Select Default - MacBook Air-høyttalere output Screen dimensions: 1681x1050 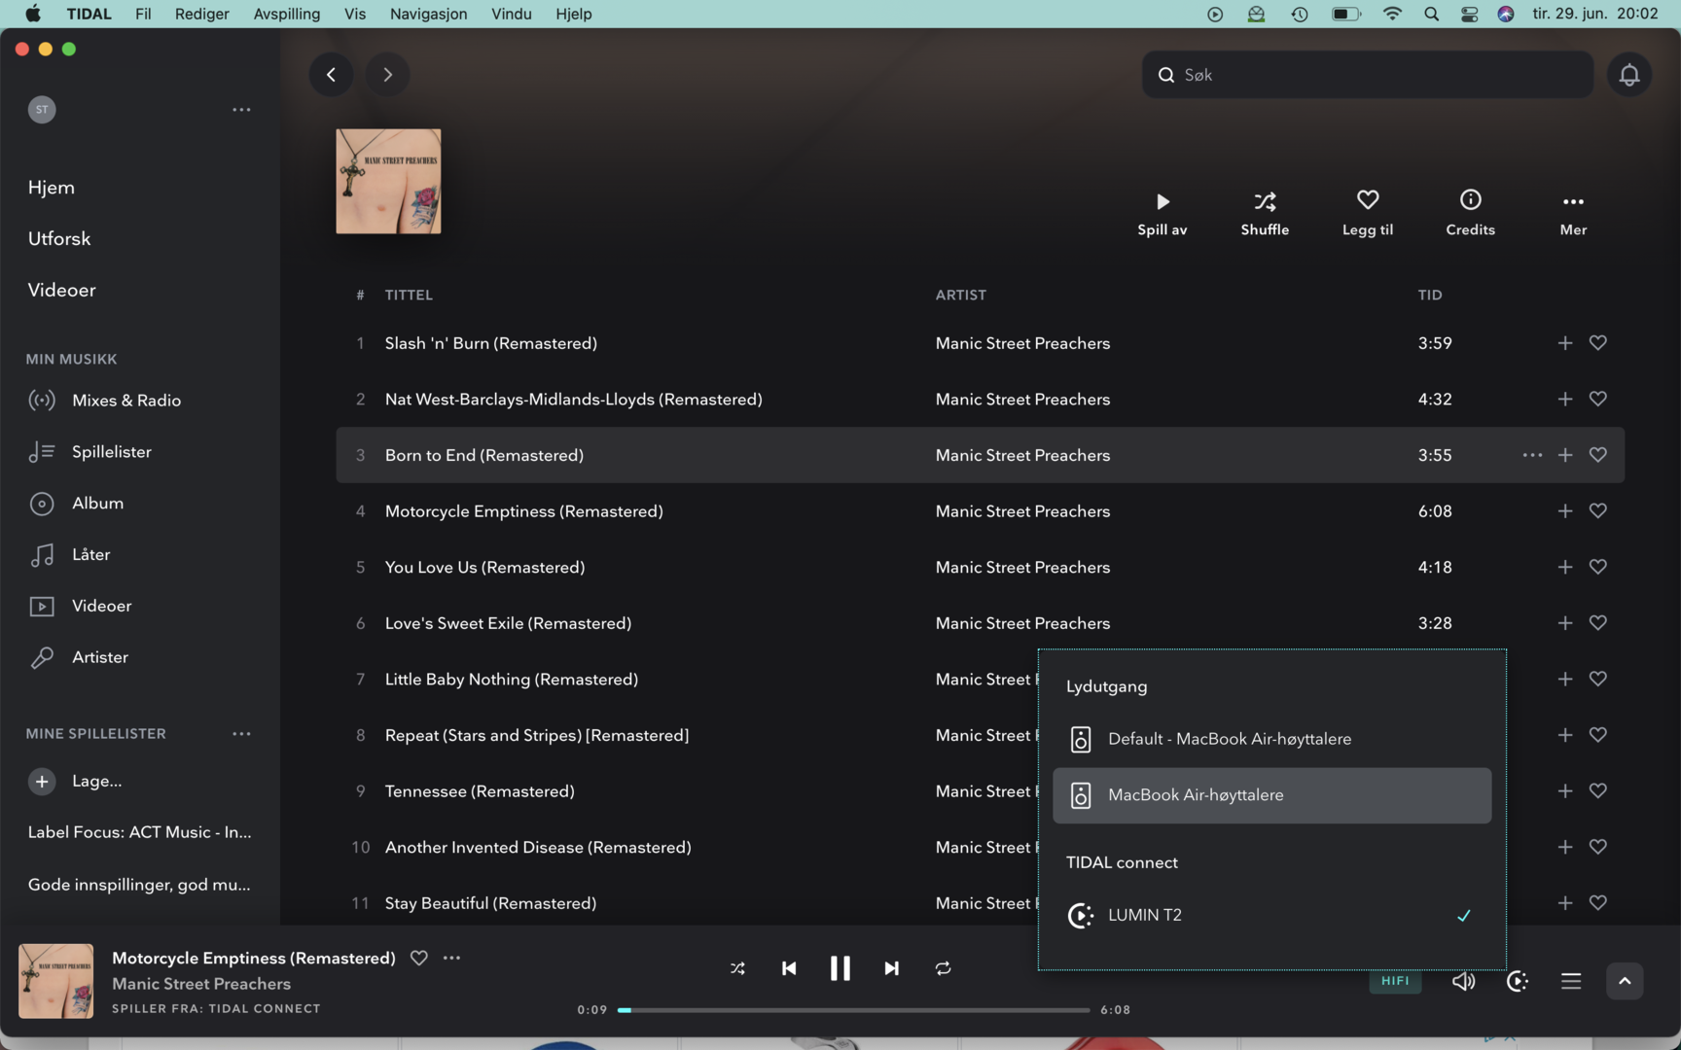[1271, 739]
